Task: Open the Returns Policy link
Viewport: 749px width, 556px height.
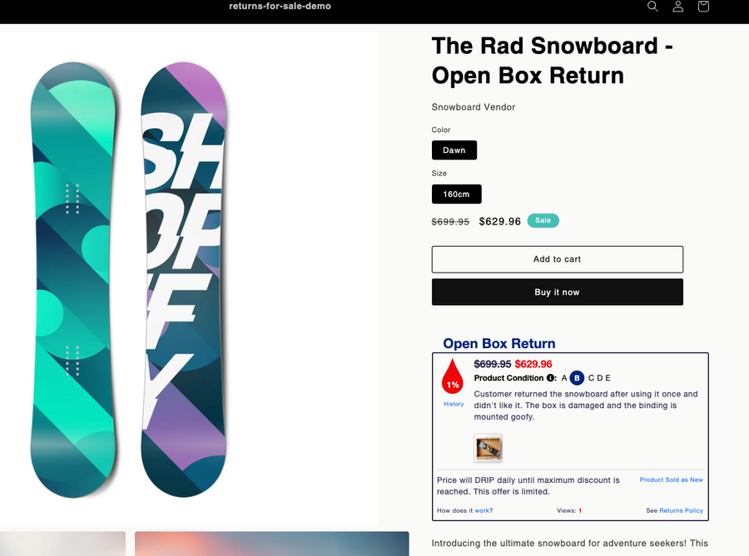Action: [x=681, y=510]
